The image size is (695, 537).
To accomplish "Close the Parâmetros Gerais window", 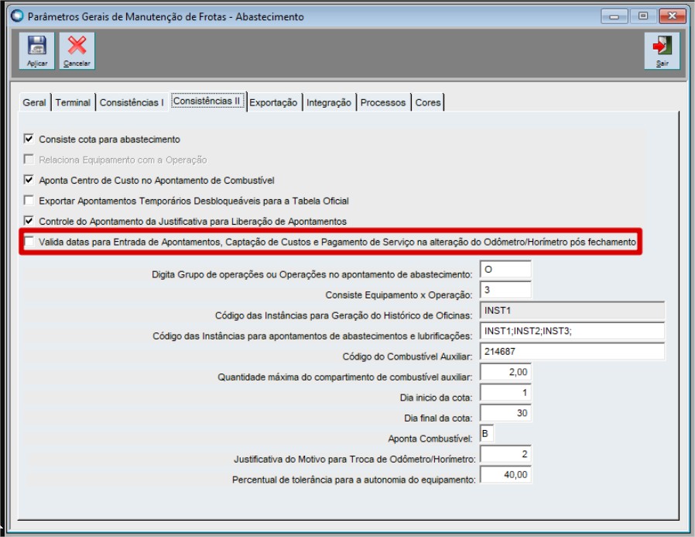I will pos(673,16).
